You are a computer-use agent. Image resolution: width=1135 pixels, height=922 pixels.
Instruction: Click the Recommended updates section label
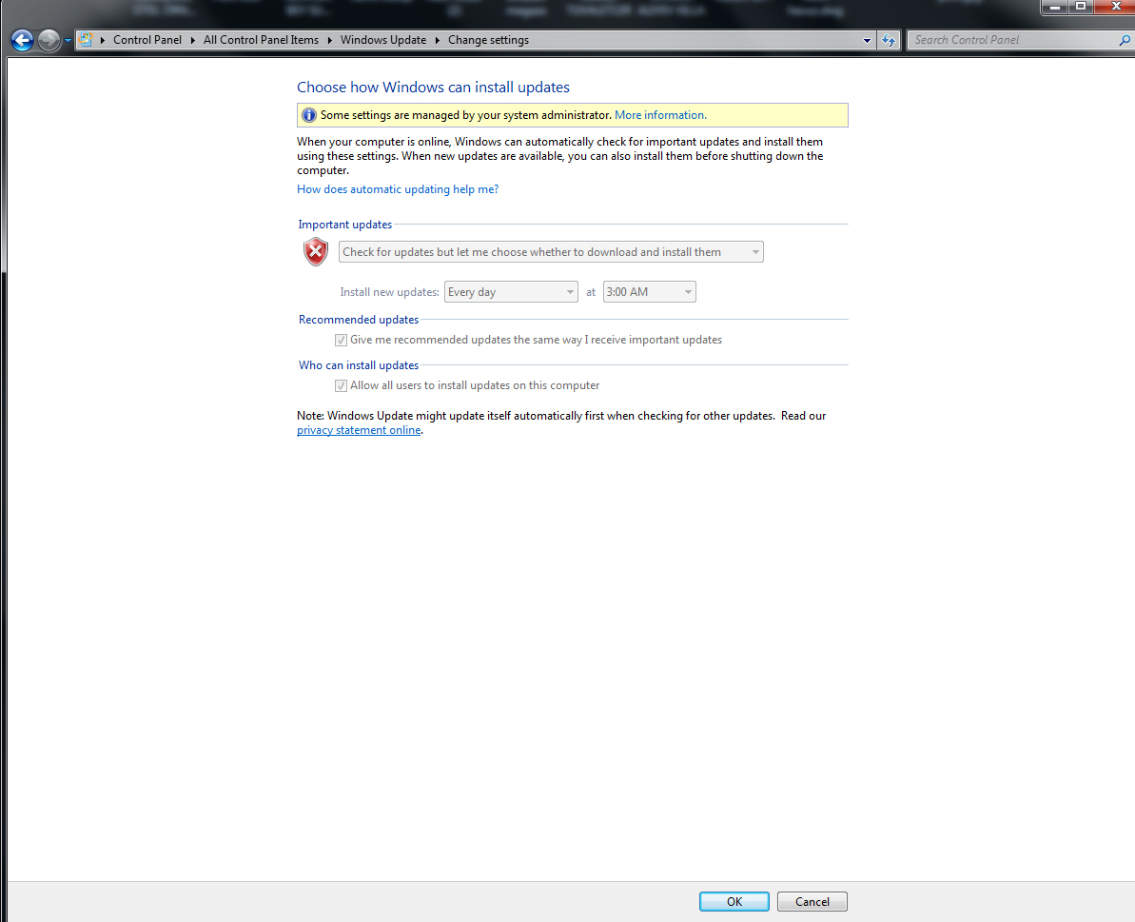[359, 319]
